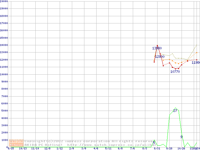Click the last orange marker on the right
The width and height of the screenshot is (200, 150).
pyautogui.click(x=197, y=52)
